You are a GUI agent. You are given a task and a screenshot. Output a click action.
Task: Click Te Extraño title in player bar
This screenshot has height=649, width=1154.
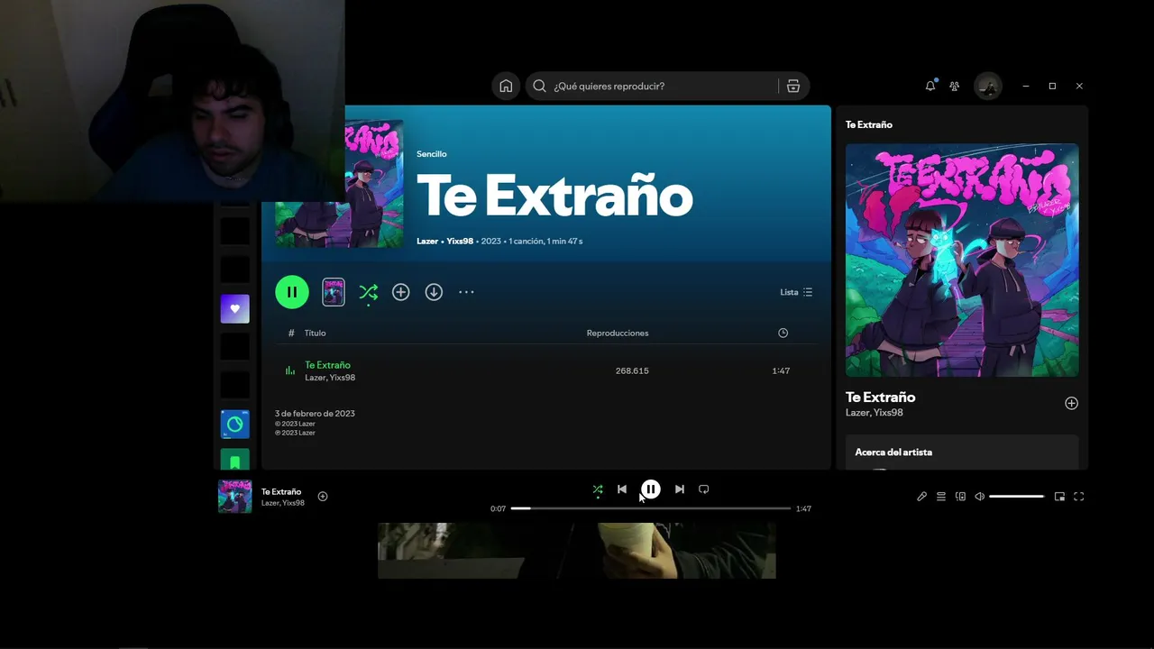[x=281, y=492]
